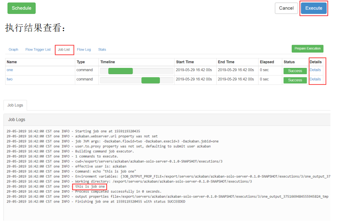Click log line starting 'Working directory:'
This screenshot has width=349, height=223.
pyautogui.click(x=129, y=182)
